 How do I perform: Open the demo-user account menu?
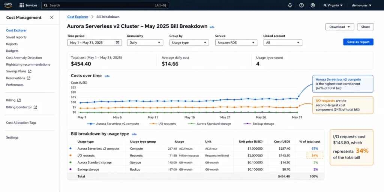click(361, 5)
